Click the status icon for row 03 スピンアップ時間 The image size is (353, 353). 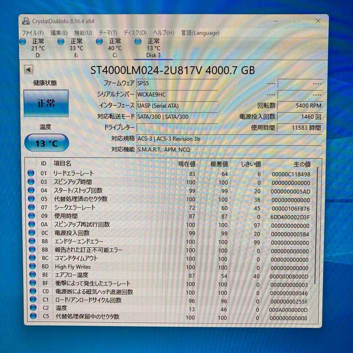(x=31, y=182)
